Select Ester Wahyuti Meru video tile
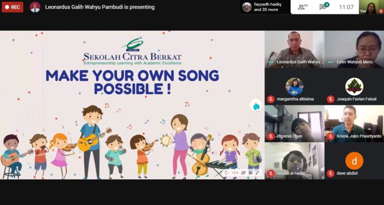 tap(354, 49)
